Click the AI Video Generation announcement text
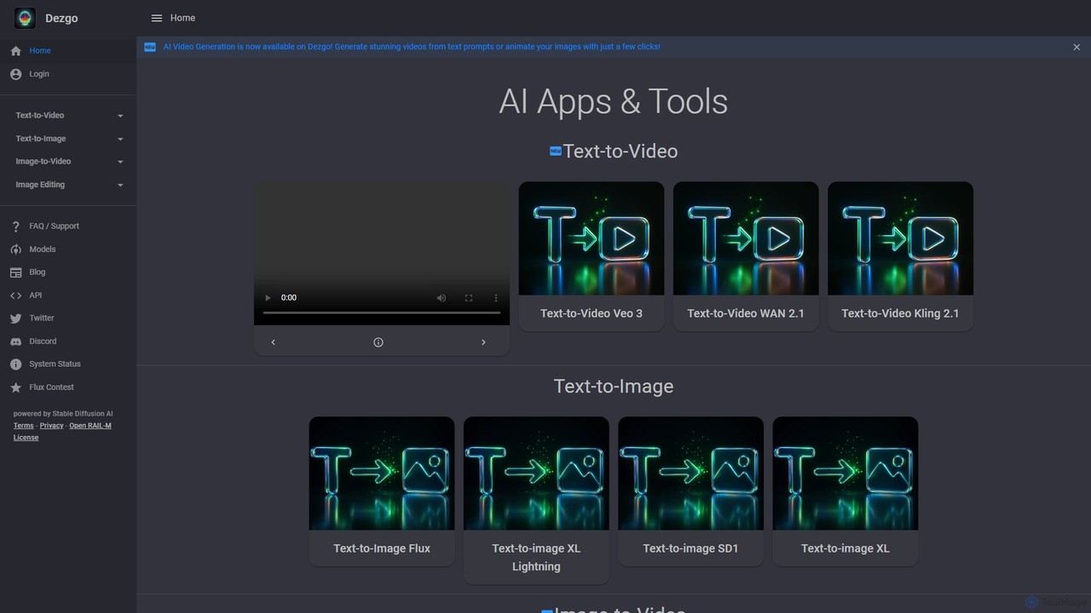 (x=412, y=47)
